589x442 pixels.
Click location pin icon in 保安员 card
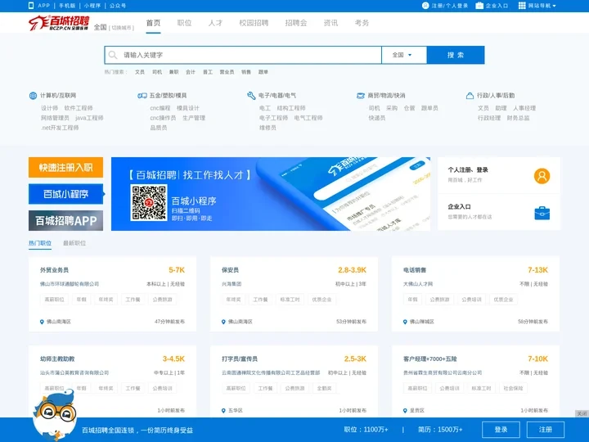(x=223, y=322)
